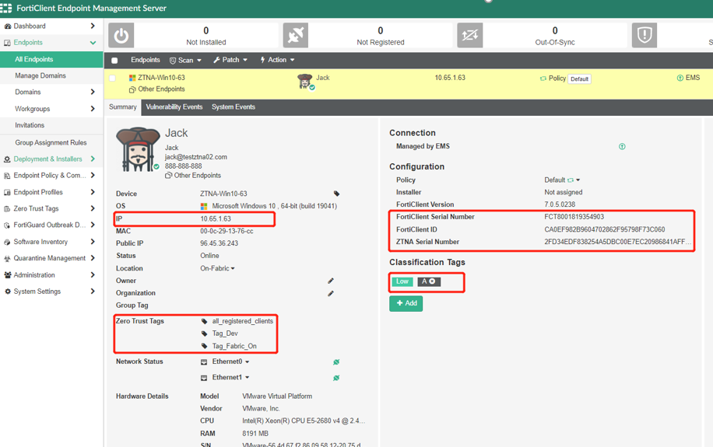Click the FortiClient EMS logo icon
Image resolution: width=713 pixels, height=447 pixels.
(x=6, y=9)
